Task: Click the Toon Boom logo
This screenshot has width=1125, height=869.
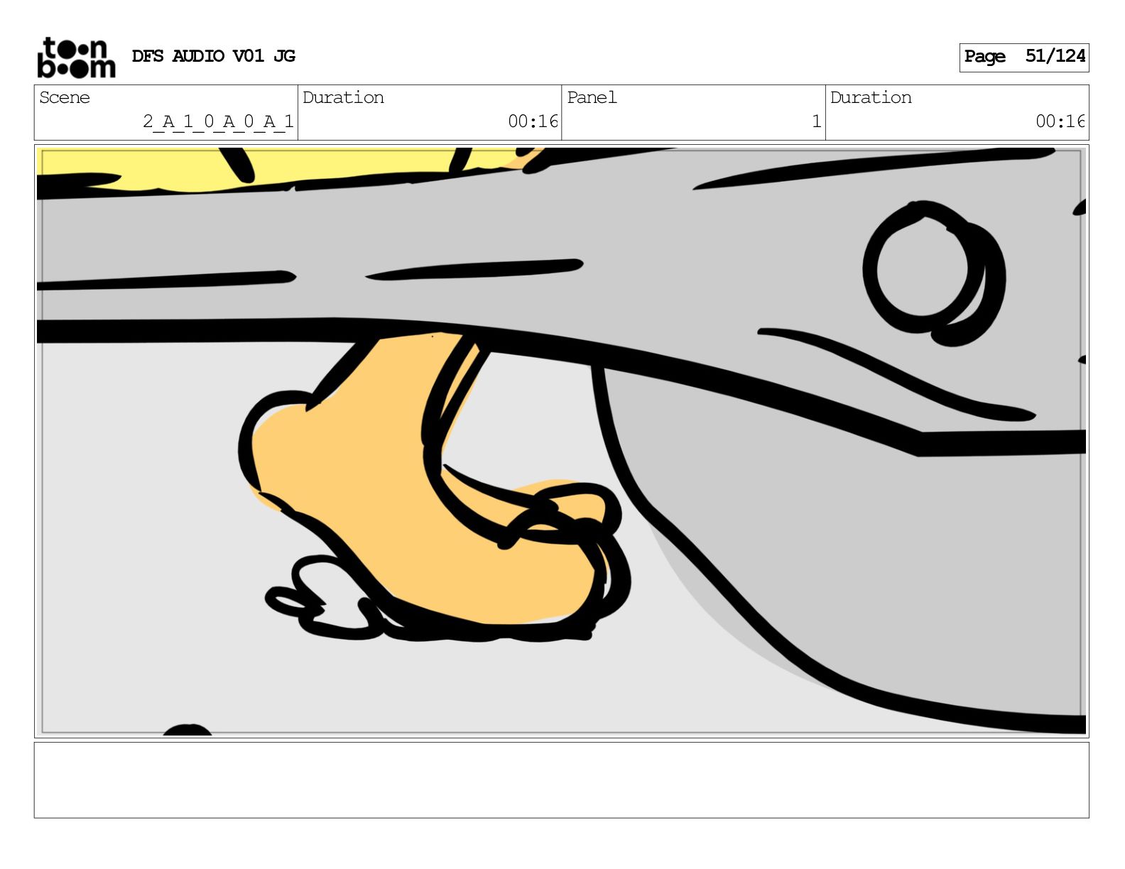Action: pyautogui.click(x=76, y=58)
